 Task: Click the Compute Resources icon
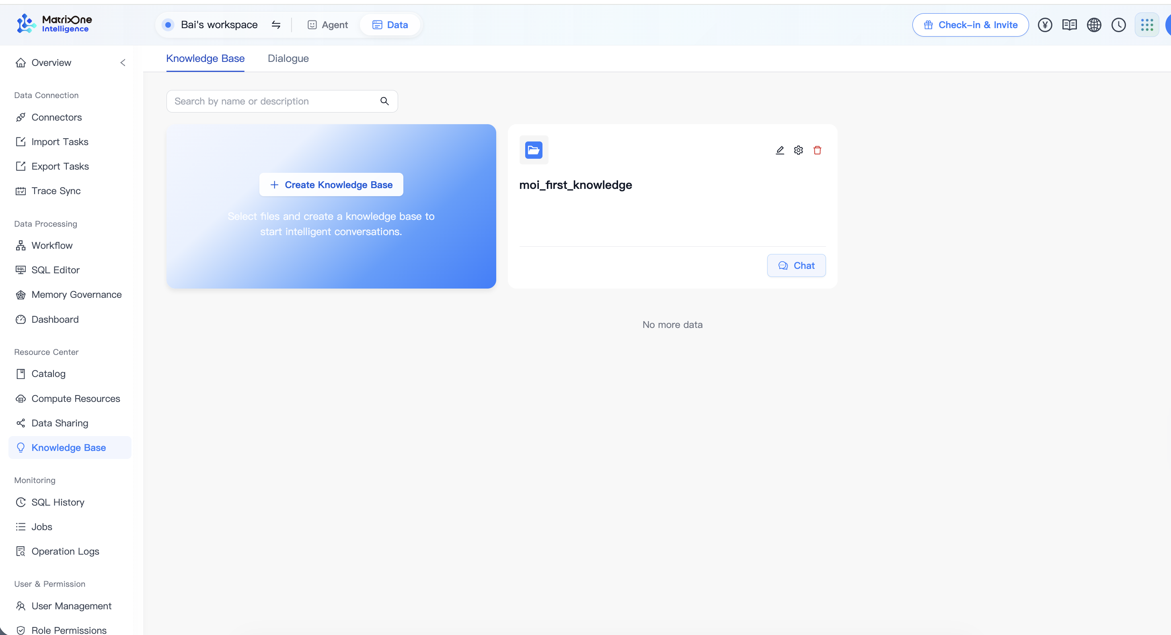(21, 398)
